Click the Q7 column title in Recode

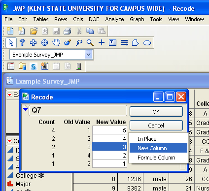[78, 110]
